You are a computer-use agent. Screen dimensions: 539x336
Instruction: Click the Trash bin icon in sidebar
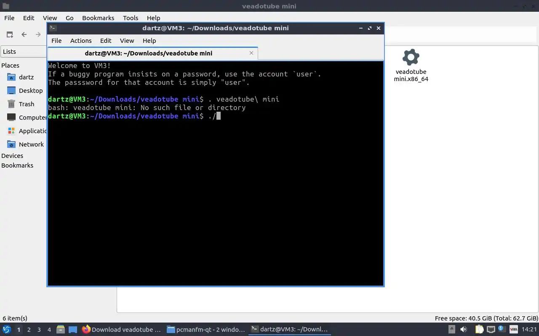click(x=11, y=104)
